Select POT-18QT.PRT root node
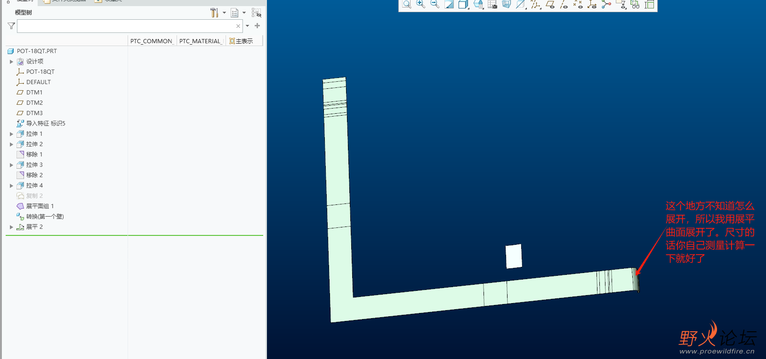 coord(37,51)
